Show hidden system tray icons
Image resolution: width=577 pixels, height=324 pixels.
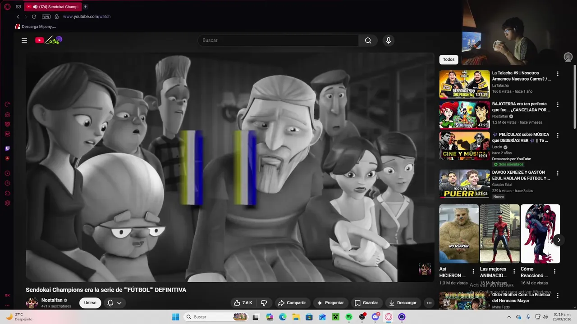509,317
